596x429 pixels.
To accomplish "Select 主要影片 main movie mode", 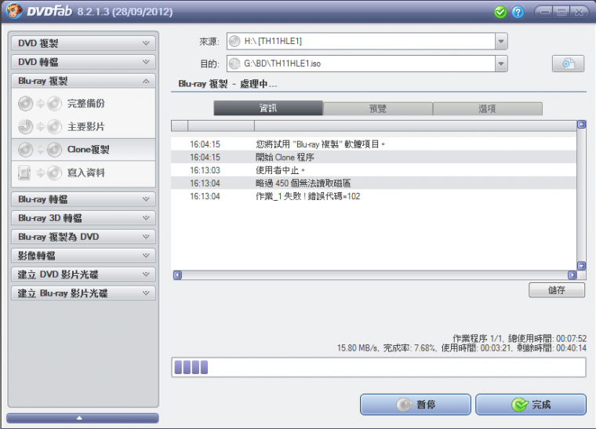I will [85, 126].
